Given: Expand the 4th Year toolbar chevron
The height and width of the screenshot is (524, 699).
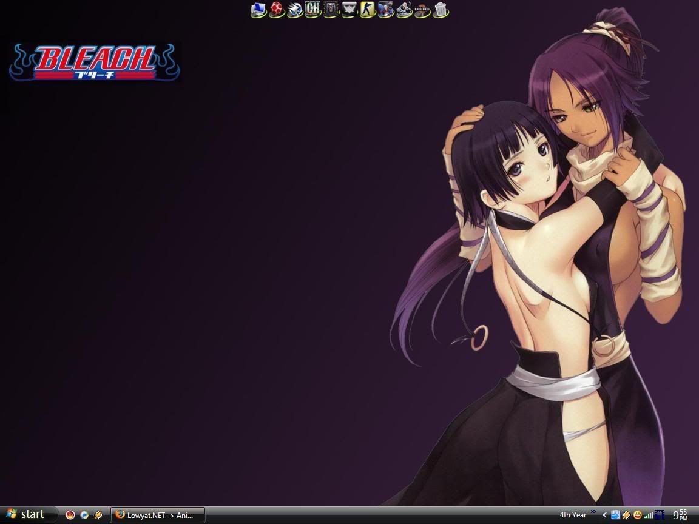Looking at the screenshot, I should coord(593,512).
